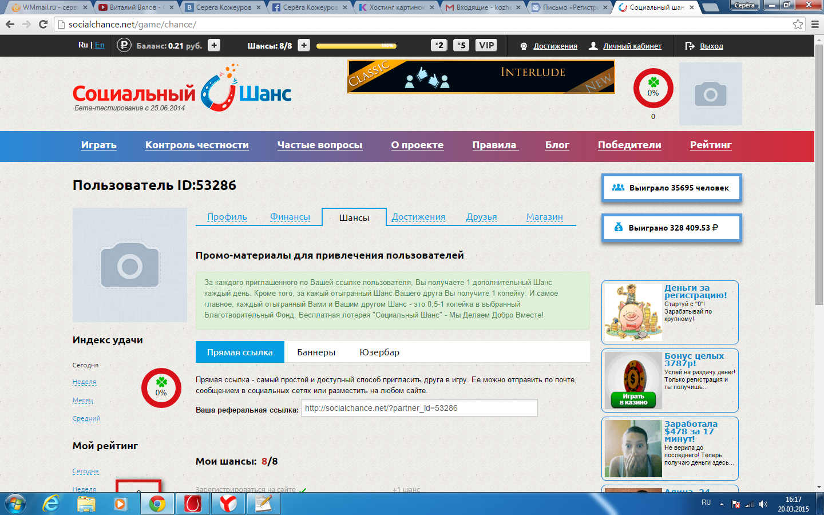Viewport: 824px width, 515px height.
Task: Open Правила menu item
Action: [x=495, y=145]
